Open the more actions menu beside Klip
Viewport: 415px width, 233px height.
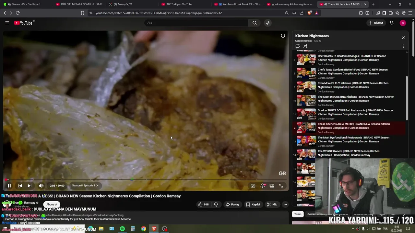click(x=285, y=205)
